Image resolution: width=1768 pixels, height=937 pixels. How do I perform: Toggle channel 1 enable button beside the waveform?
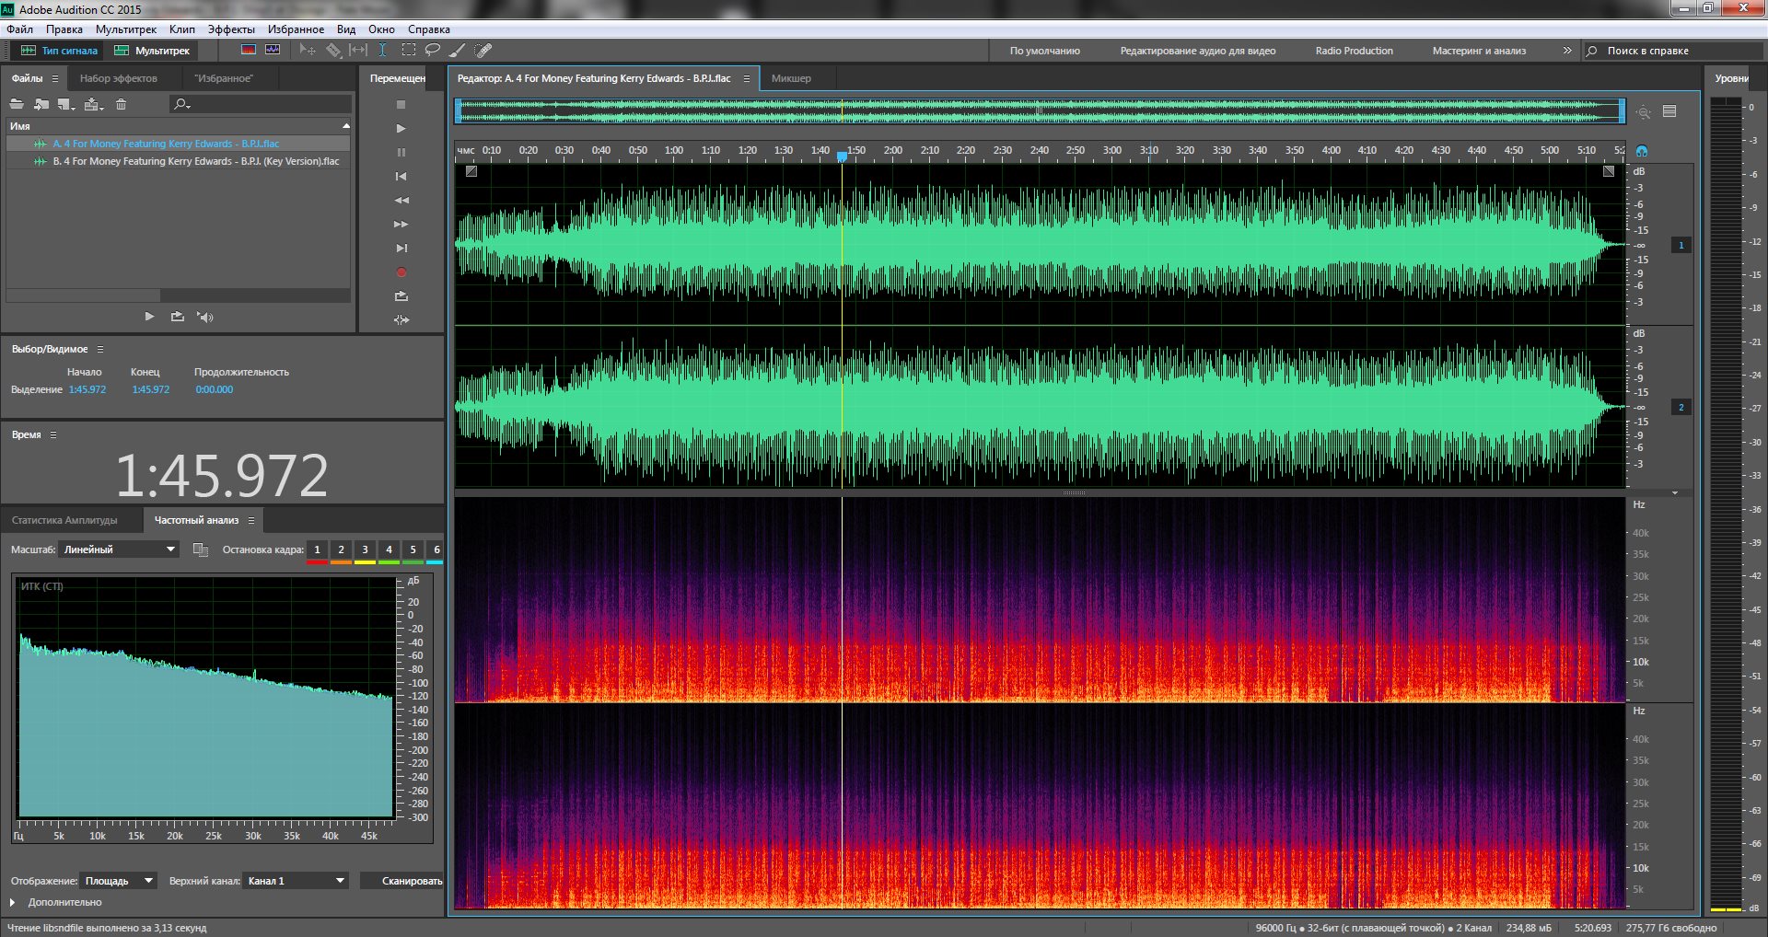pos(1681,245)
